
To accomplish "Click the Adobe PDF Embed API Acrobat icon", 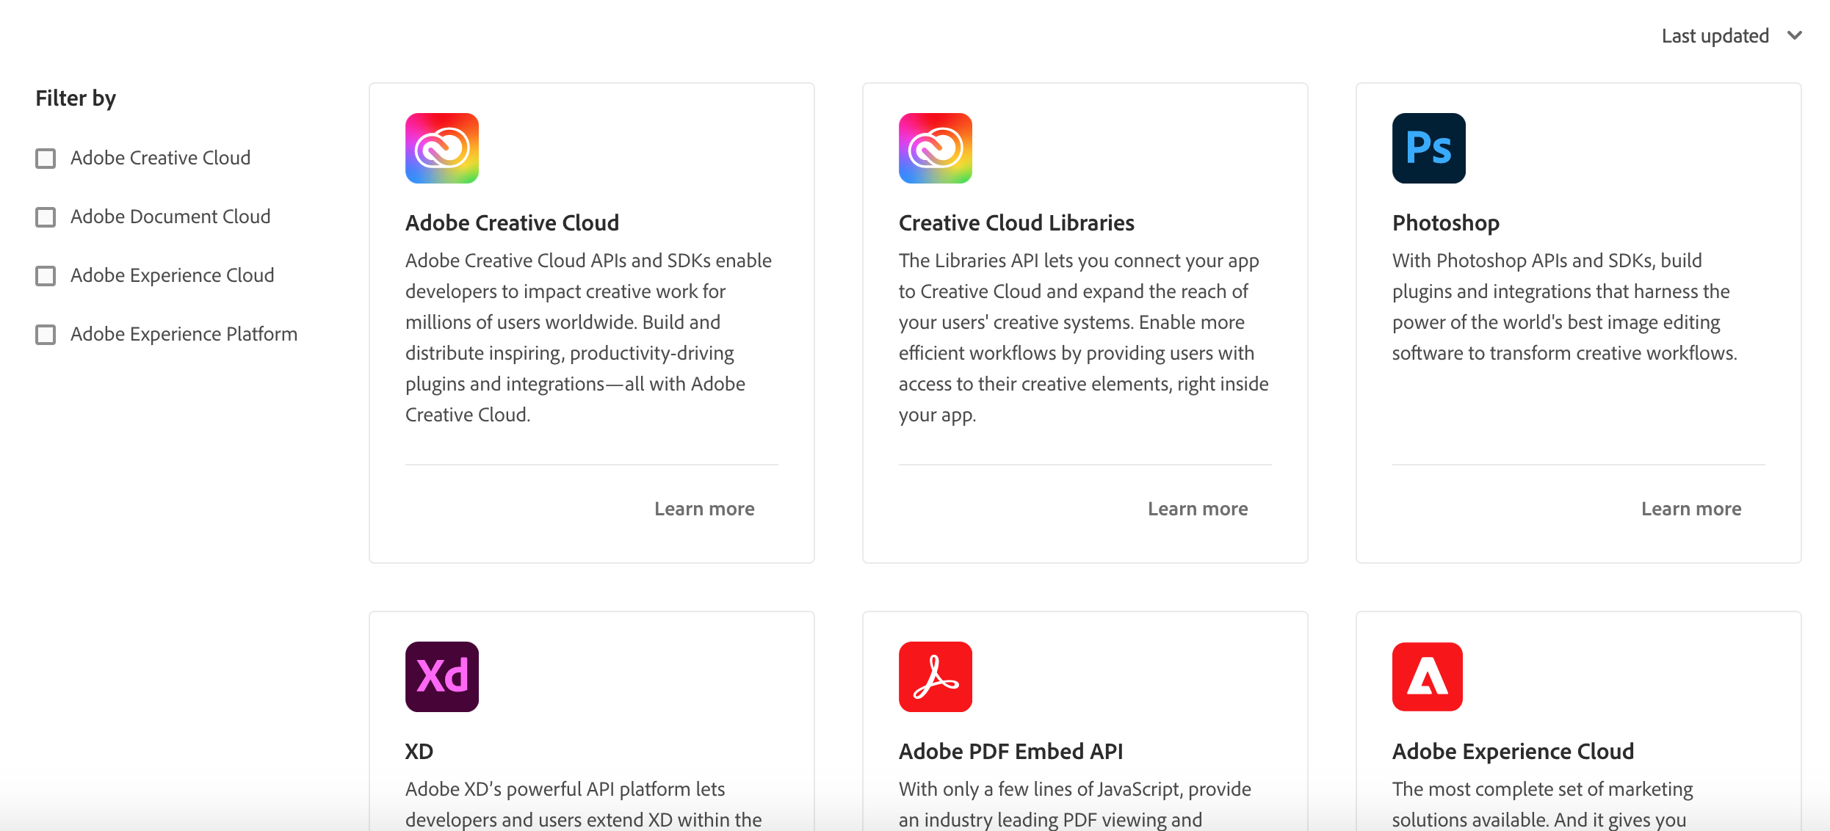I will click(x=935, y=676).
